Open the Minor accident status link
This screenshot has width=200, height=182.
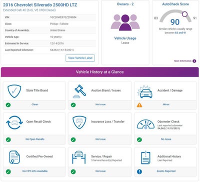(166, 104)
